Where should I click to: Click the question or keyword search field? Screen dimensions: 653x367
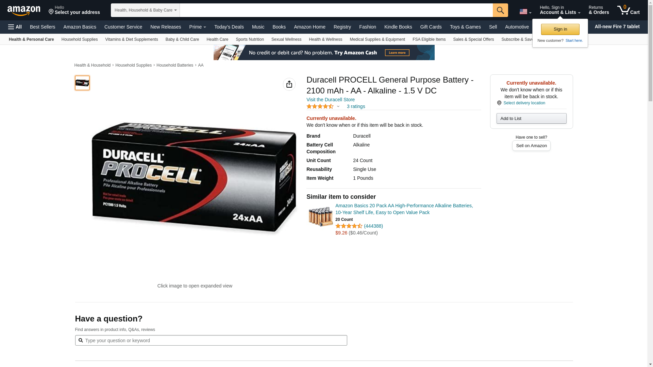[211, 340]
